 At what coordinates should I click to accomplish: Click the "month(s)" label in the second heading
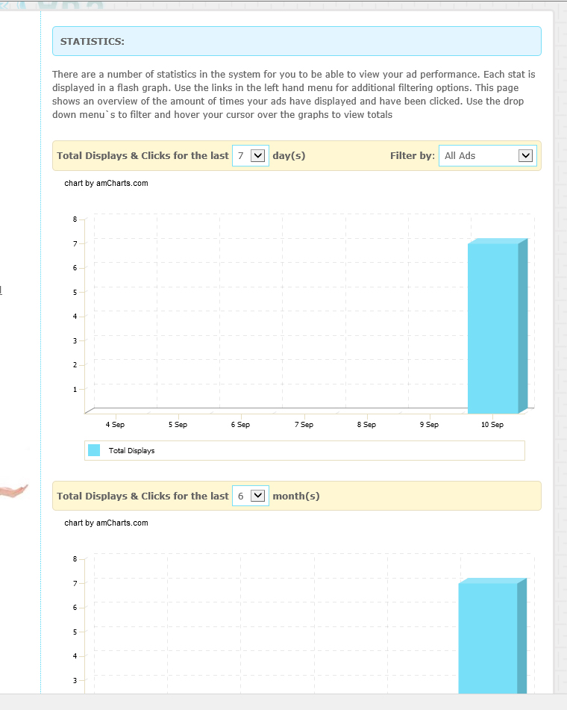pos(296,496)
